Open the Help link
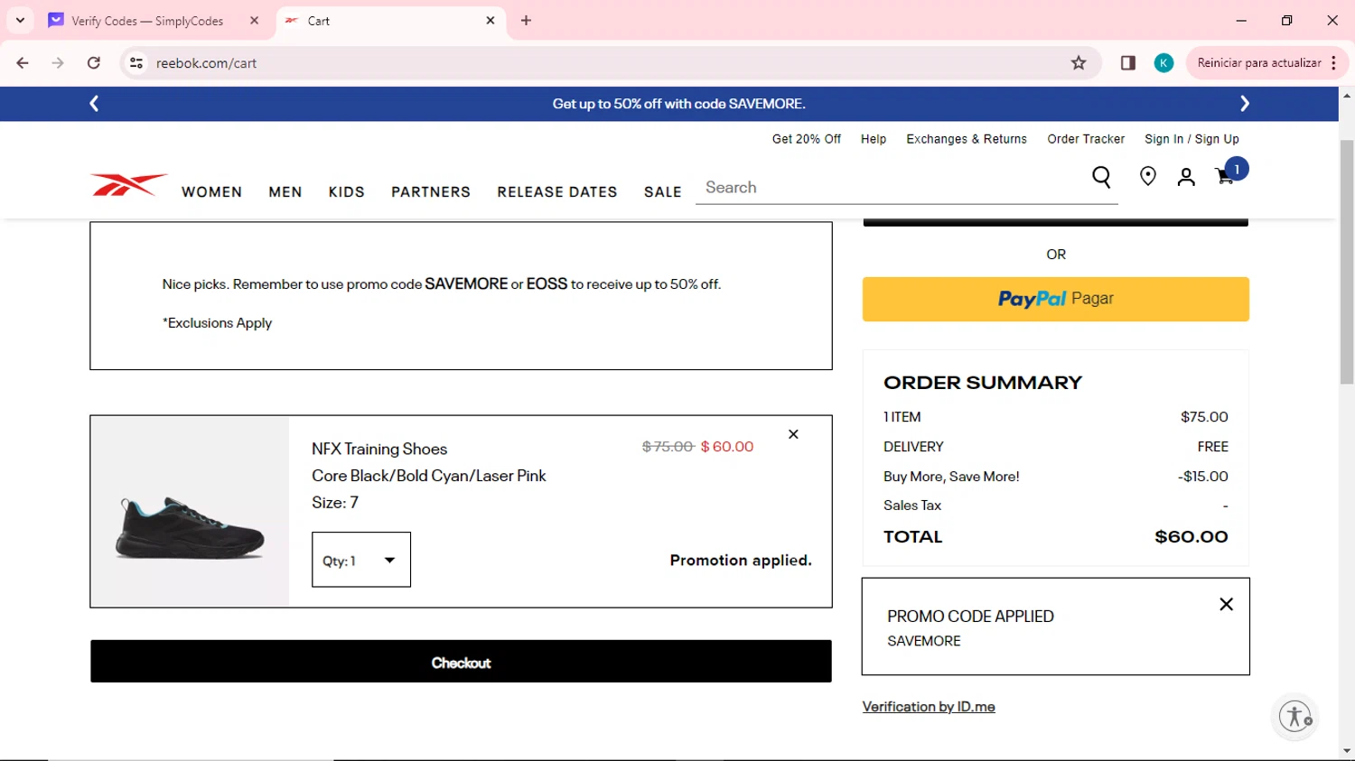This screenshot has width=1355, height=761. (x=874, y=139)
